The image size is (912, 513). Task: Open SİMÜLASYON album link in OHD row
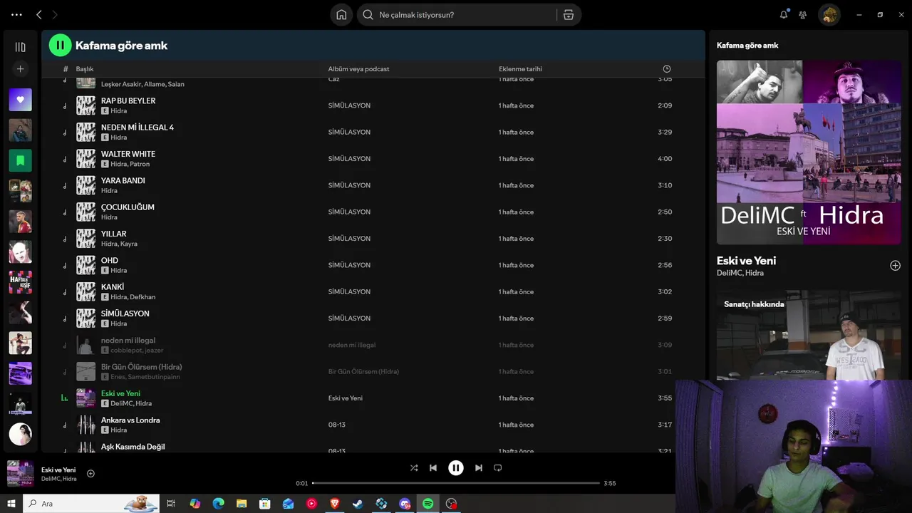pos(349,265)
